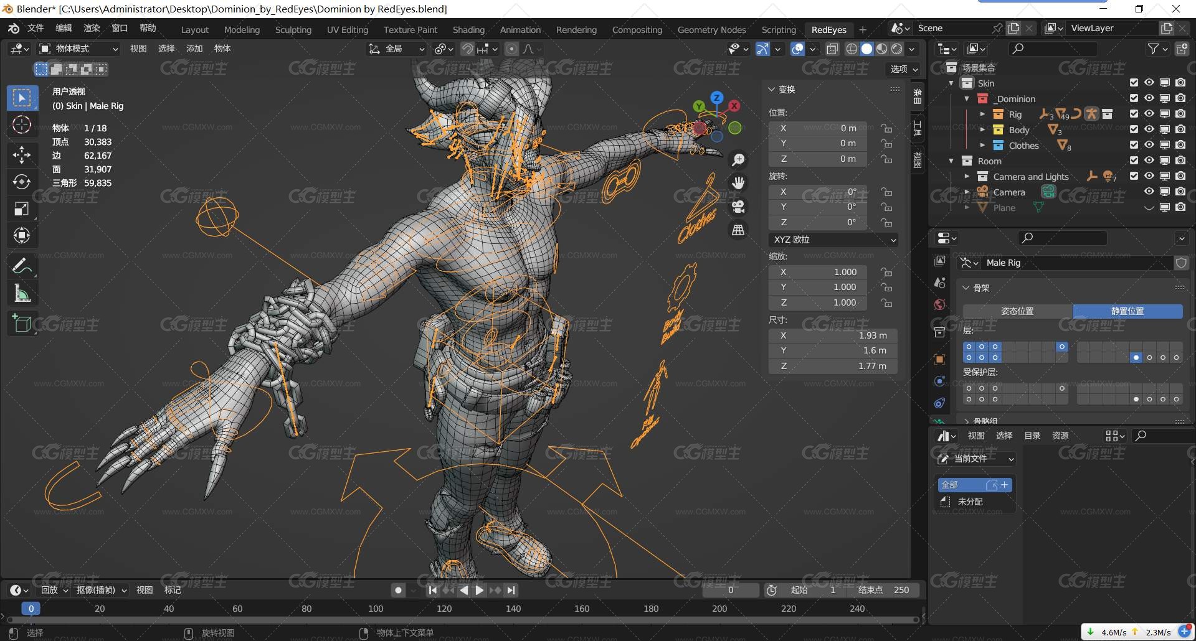Uncheck the Room collection checkbox
This screenshot has width=1196, height=641.
1134,161
